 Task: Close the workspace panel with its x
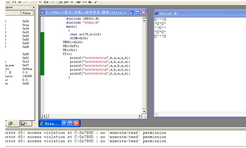coord(33,7)
